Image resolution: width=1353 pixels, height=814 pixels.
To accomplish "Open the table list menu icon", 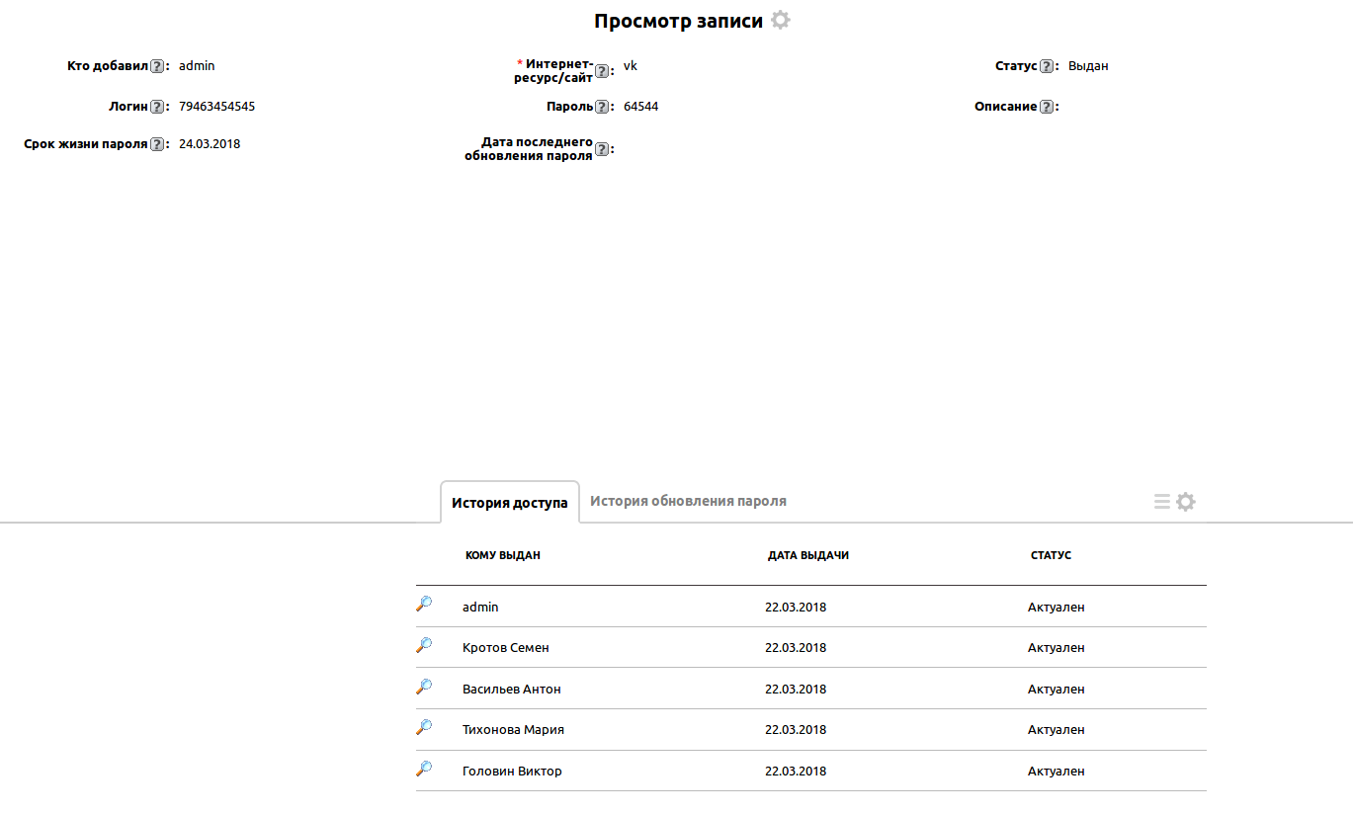I will click(x=1162, y=502).
